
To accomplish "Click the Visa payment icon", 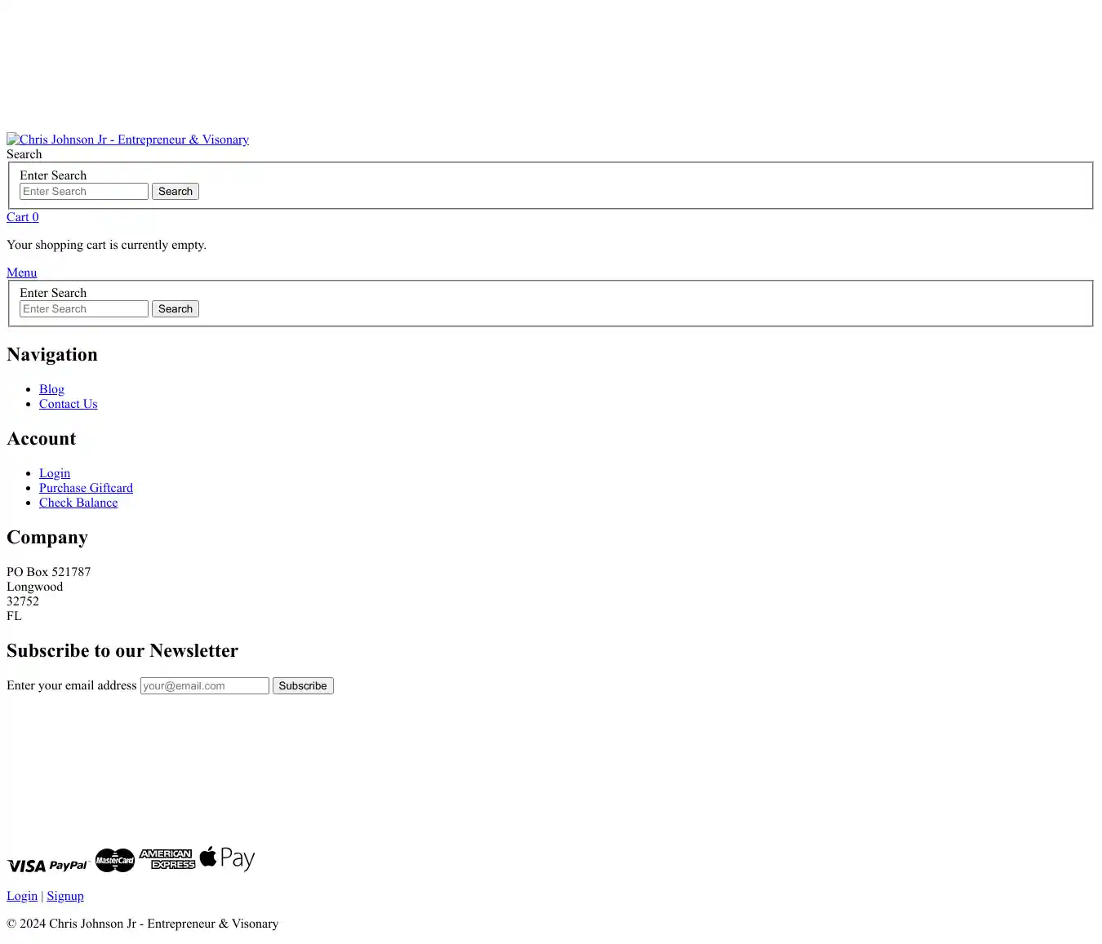I will tap(26, 866).
